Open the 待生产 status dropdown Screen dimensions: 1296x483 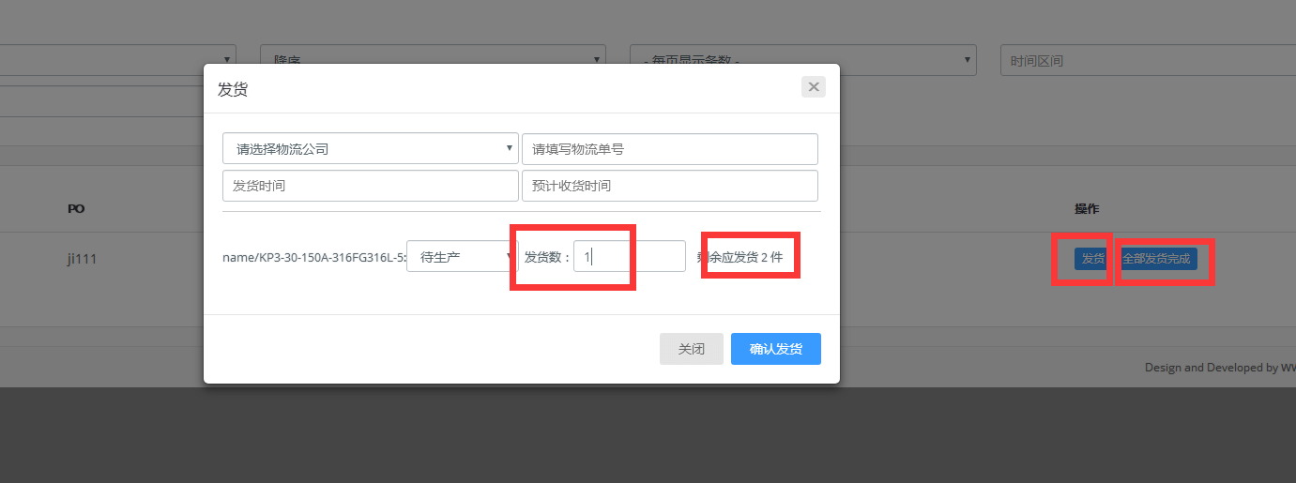tap(463, 256)
